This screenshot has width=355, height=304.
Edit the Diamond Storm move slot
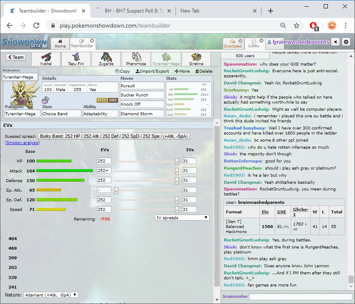click(142, 114)
